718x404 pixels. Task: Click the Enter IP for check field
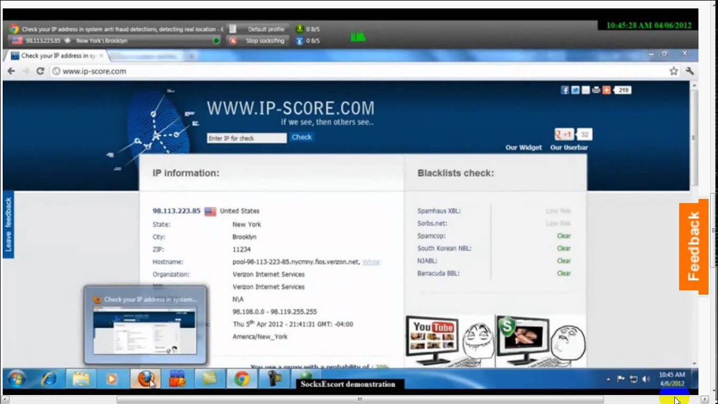point(247,138)
